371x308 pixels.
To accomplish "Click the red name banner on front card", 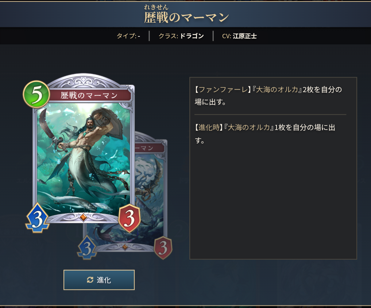I will coord(89,95).
